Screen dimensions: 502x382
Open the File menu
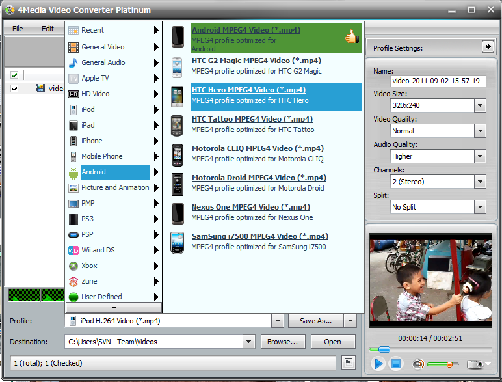pyautogui.click(x=18, y=29)
